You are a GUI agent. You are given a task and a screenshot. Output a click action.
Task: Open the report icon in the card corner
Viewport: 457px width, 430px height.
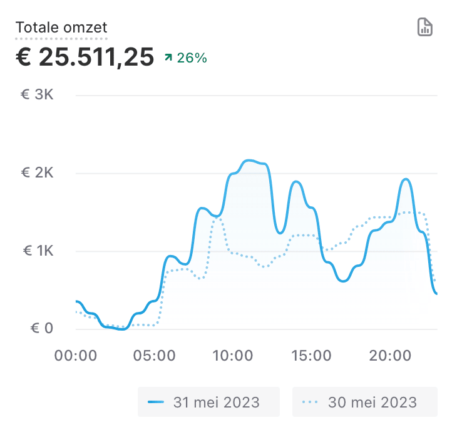point(425,27)
